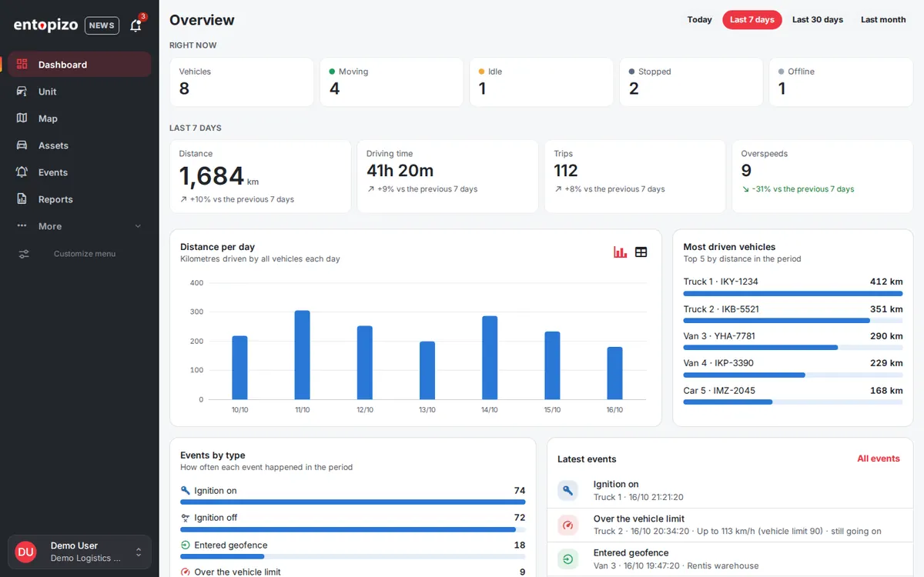Click the Assets car icon in sidebar
The image size is (924, 577).
[22, 145]
